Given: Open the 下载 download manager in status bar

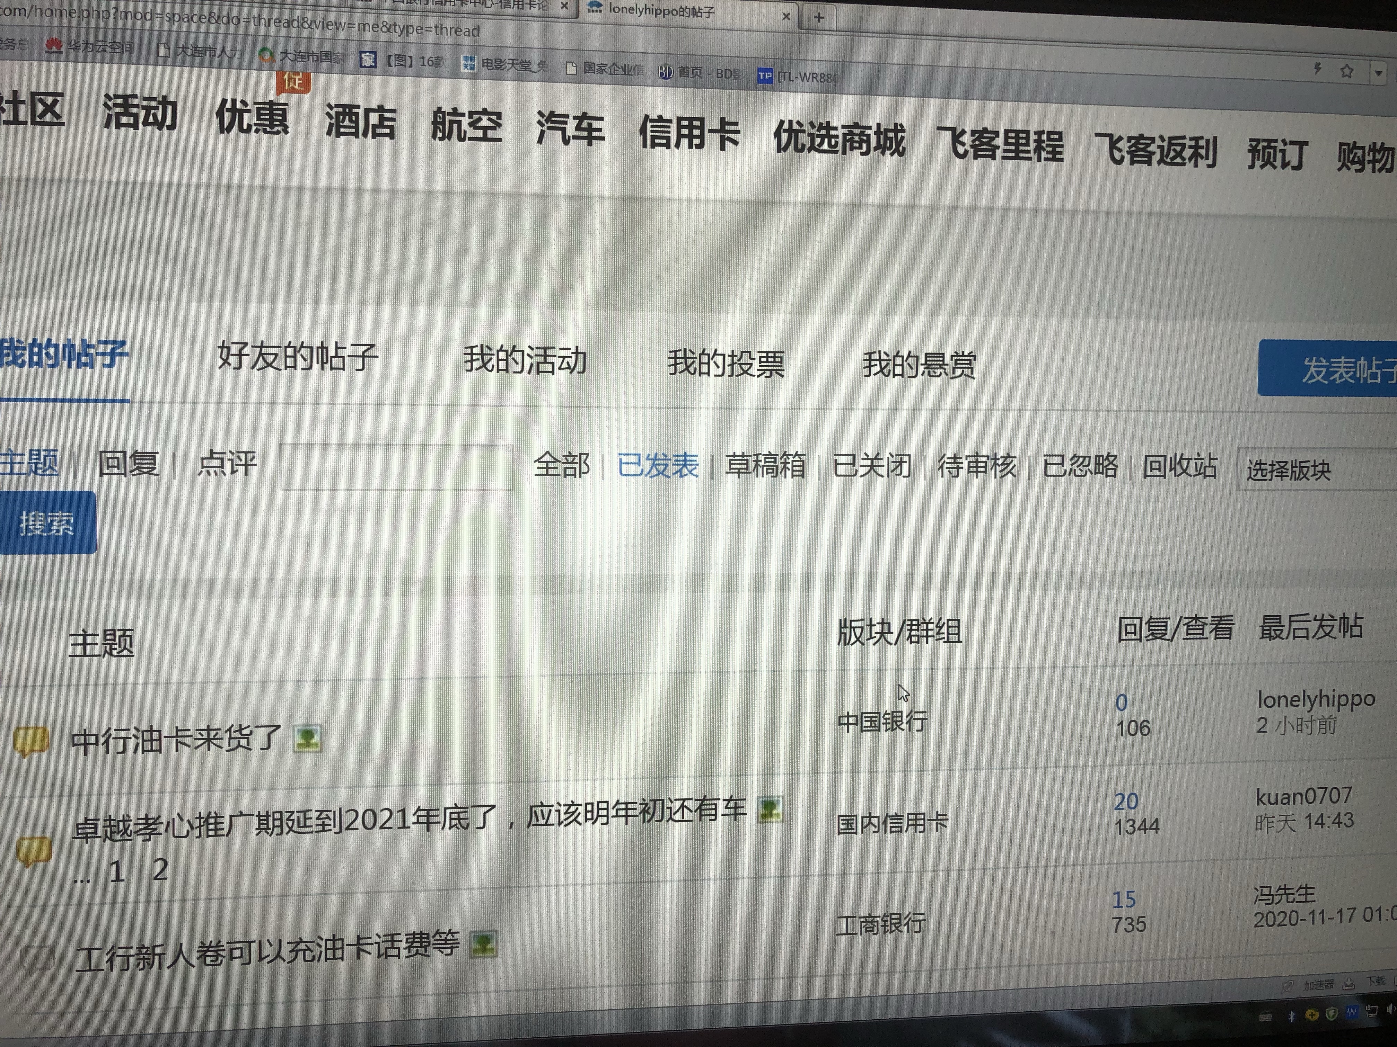Looking at the screenshot, I should [1367, 982].
